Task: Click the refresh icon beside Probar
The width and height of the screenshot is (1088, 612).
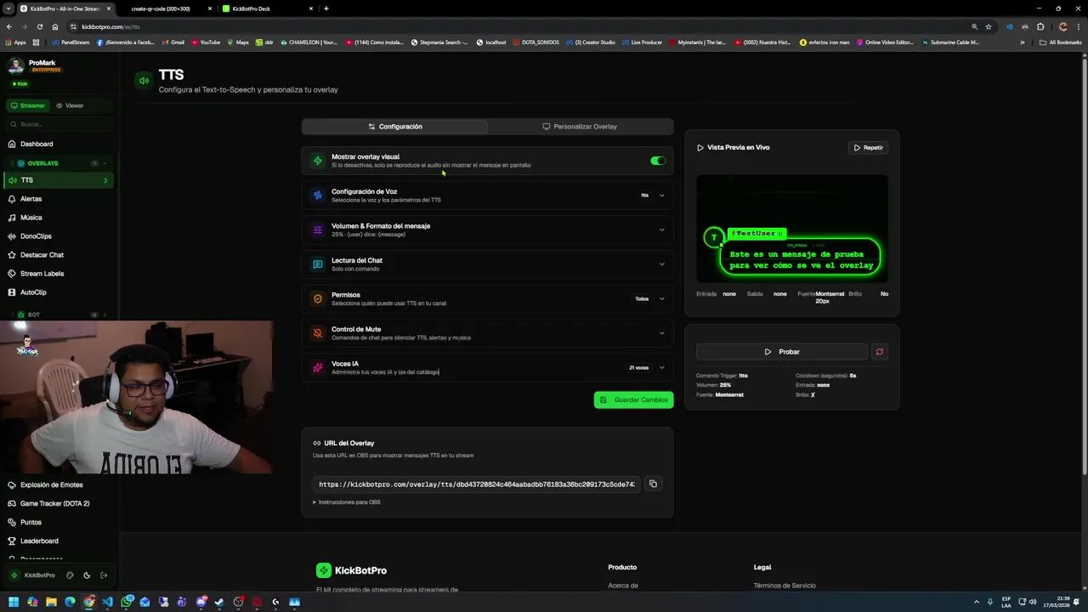Action: tap(879, 352)
